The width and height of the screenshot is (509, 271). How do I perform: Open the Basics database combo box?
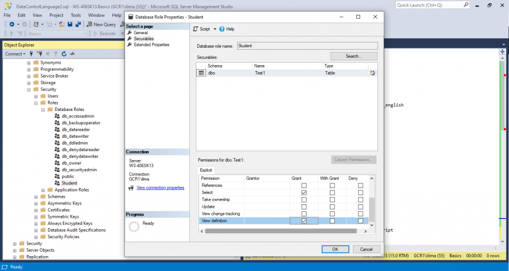coord(58,33)
